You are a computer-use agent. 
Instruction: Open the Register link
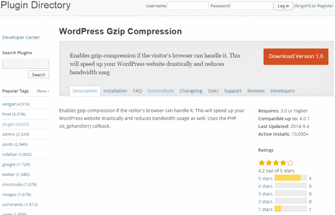325,6
